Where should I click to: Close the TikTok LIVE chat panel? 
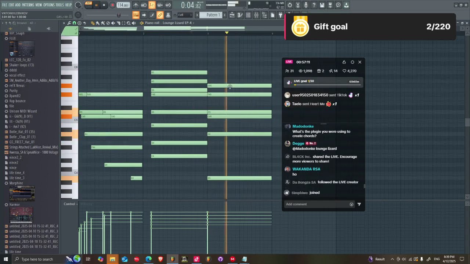click(x=360, y=62)
